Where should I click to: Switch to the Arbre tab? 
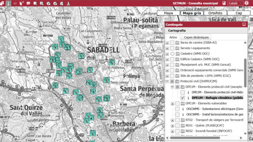pos(173,37)
